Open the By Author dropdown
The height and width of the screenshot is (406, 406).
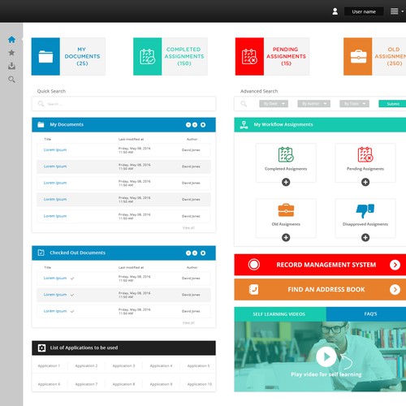(x=314, y=104)
